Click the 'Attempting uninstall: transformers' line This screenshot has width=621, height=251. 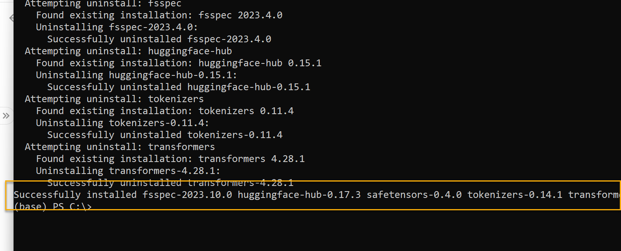[120, 147]
